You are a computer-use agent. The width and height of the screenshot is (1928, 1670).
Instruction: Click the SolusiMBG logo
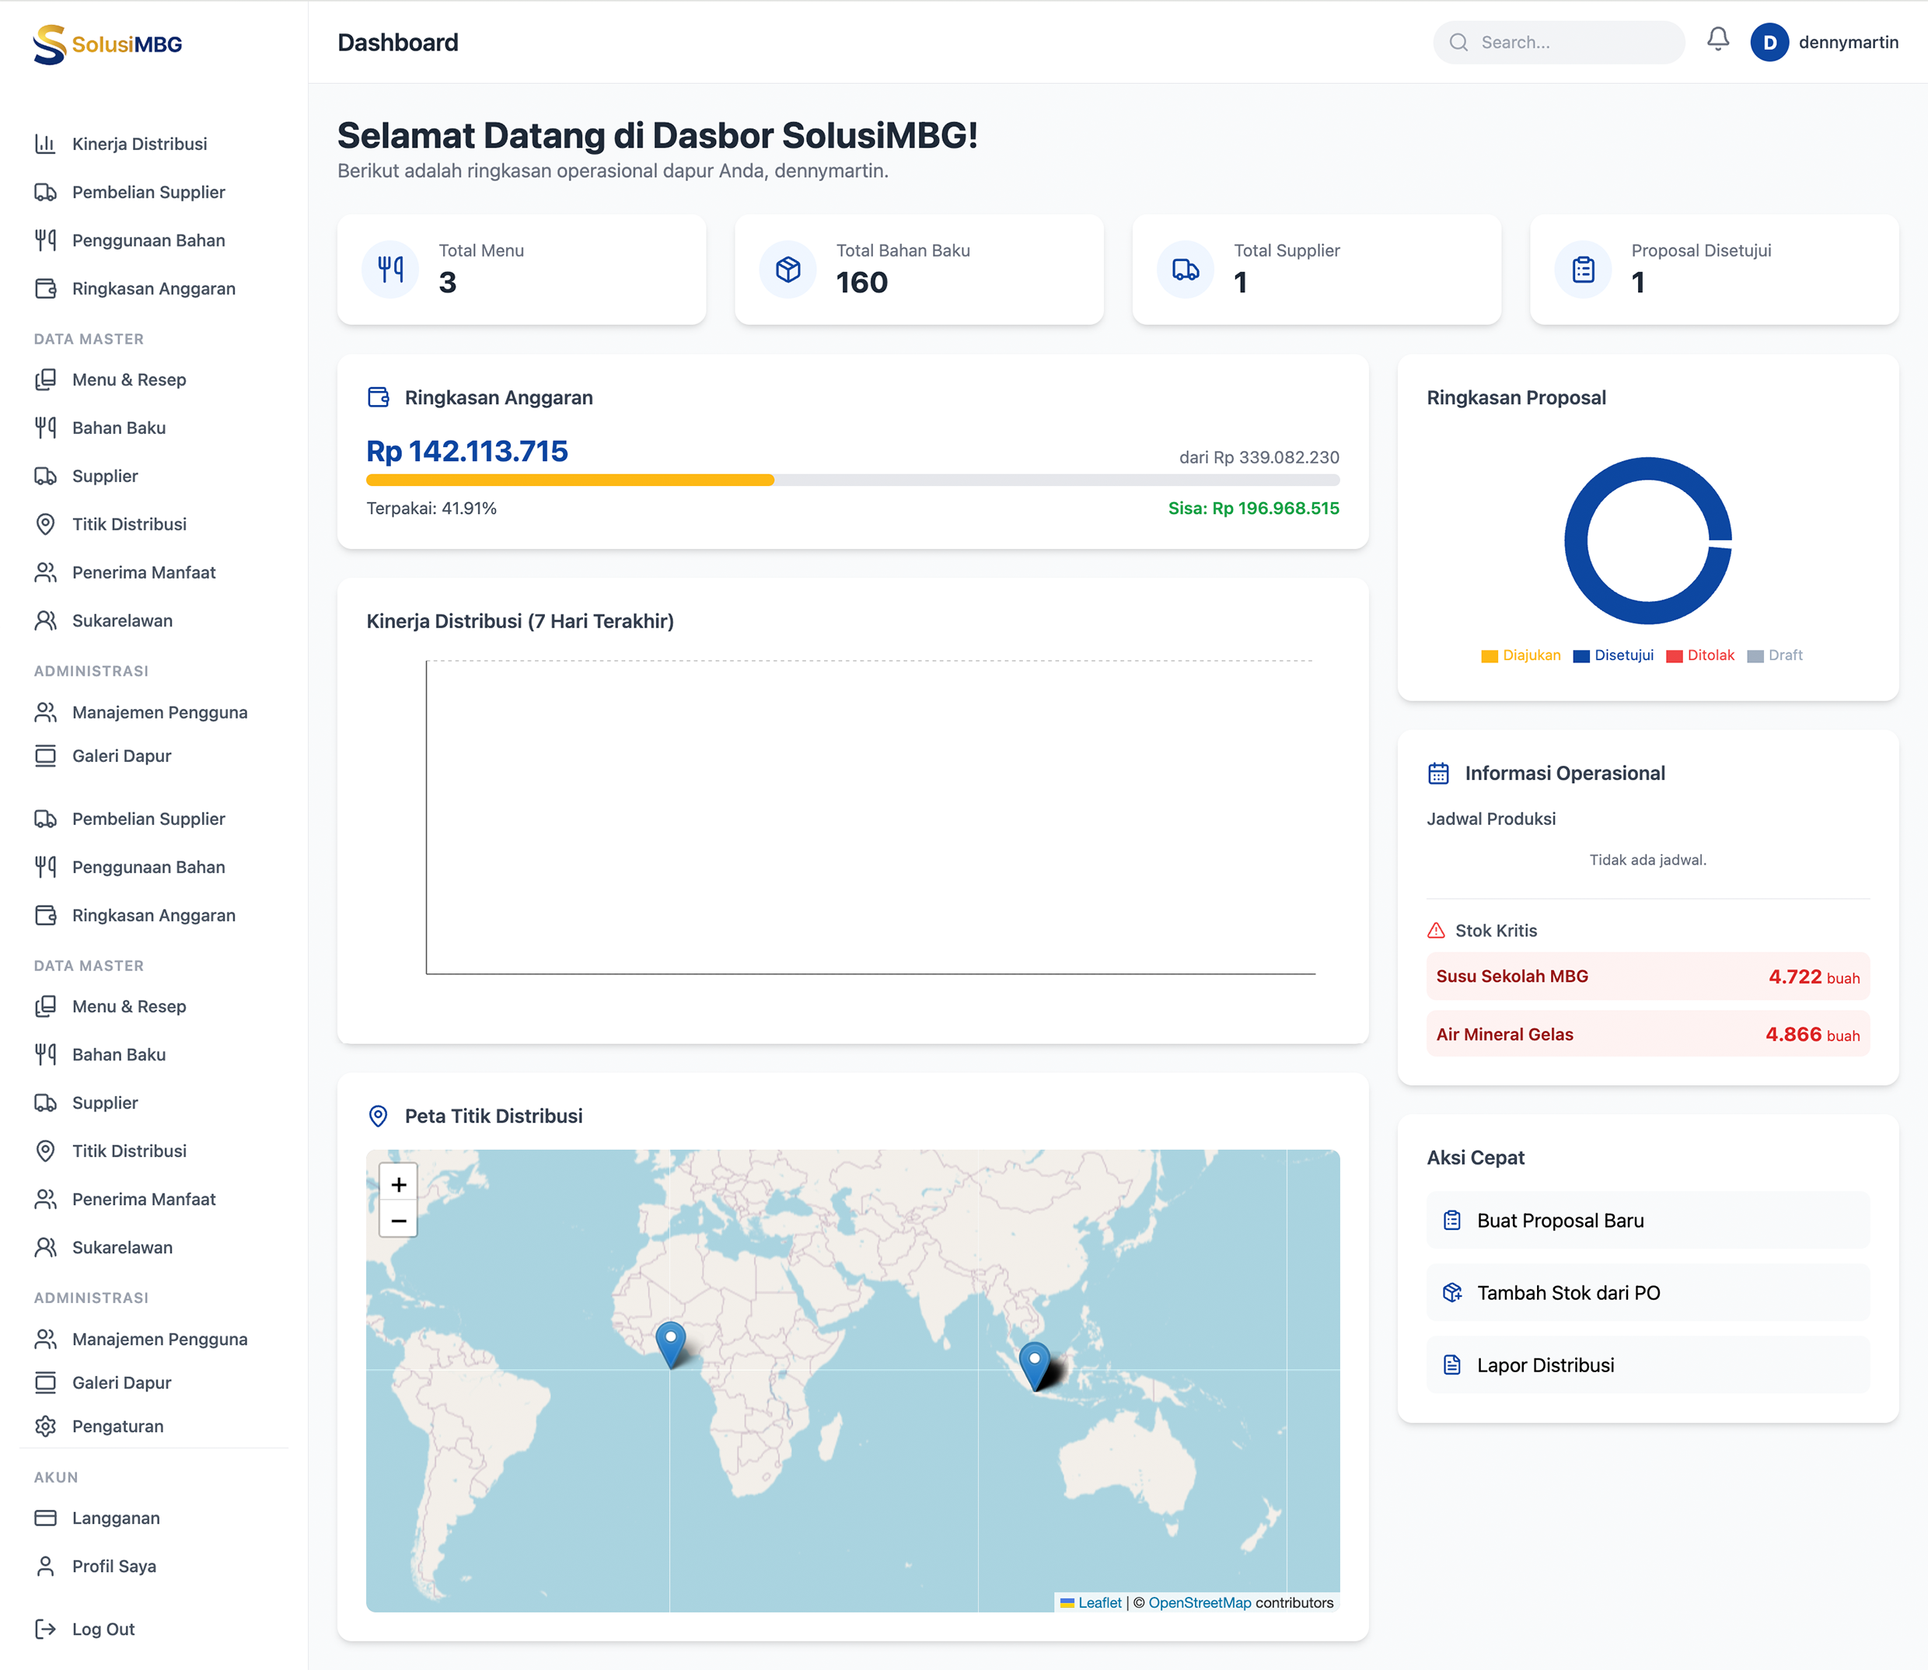click(107, 44)
